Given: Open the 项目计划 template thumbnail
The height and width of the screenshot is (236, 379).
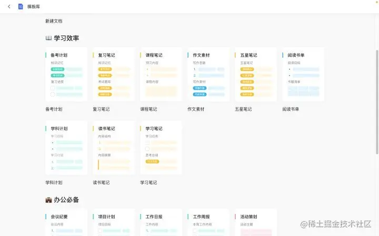Looking at the screenshot, I should pyautogui.click(x=114, y=222).
